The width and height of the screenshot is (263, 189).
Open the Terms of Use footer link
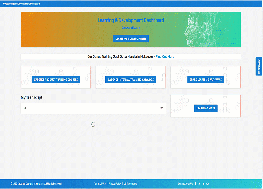(100, 184)
